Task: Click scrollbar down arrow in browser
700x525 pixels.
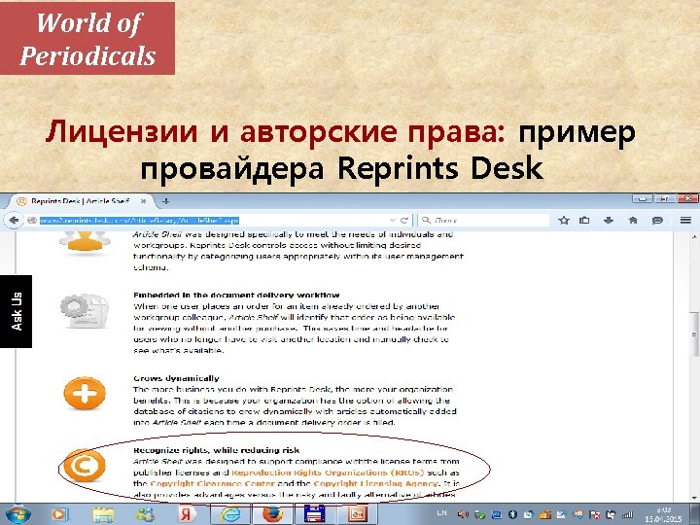Action: (x=694, y=497)
